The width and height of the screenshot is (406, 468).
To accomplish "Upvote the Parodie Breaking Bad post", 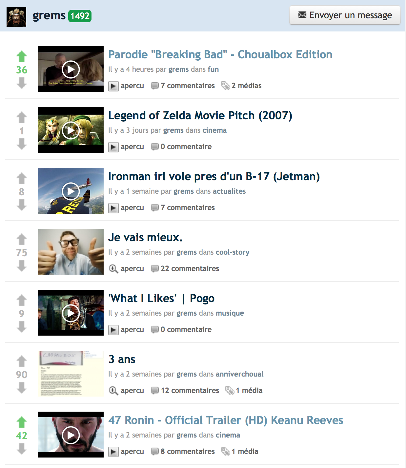I will [x=22, y=56].
